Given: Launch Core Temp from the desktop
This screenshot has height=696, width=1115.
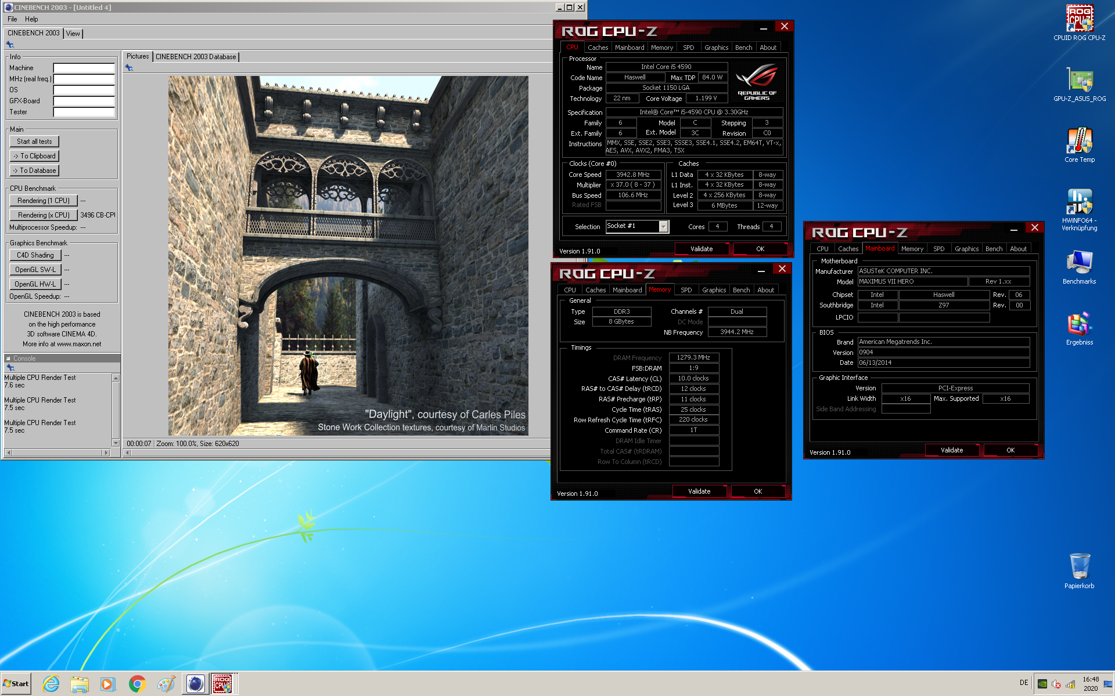Looking at the screenshot, I should click(1079, 145).
